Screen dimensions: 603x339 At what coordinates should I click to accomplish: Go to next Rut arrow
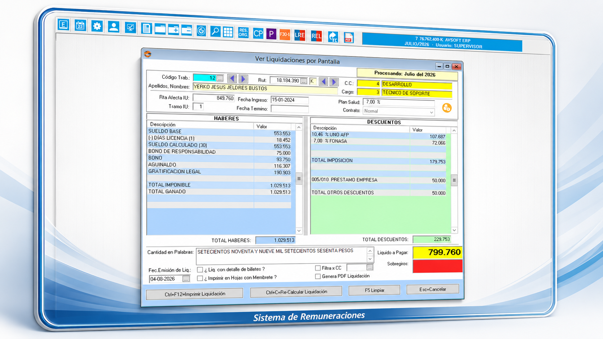[x=334, y=82]
